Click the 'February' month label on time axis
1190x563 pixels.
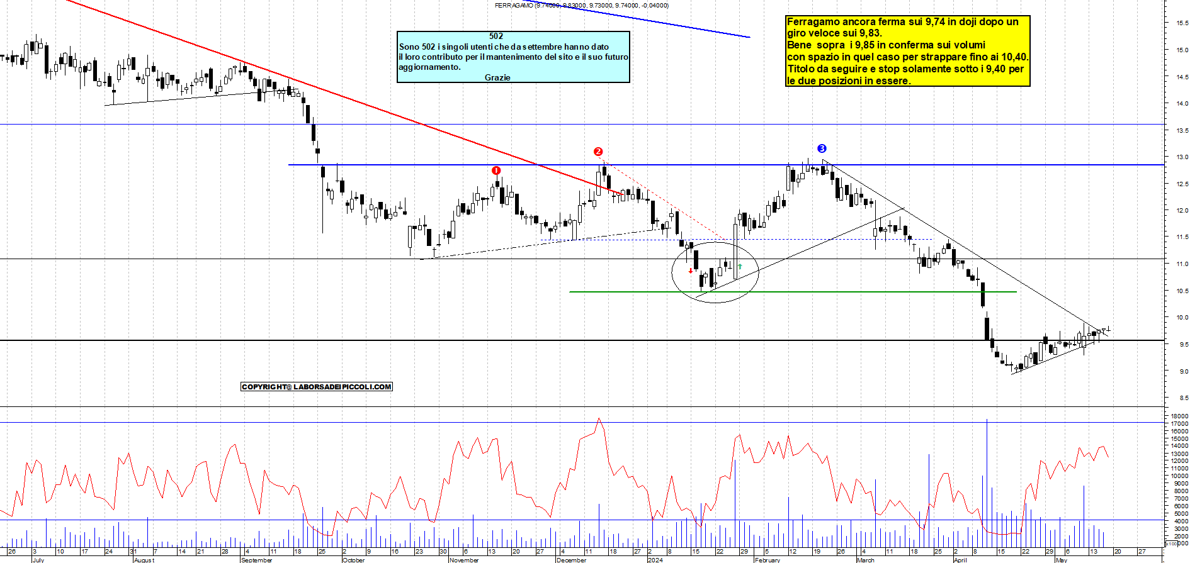768,560
